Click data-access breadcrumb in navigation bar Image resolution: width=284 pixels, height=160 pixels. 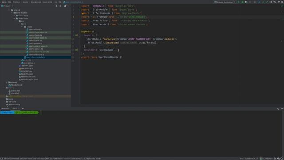tap(35, 2)
